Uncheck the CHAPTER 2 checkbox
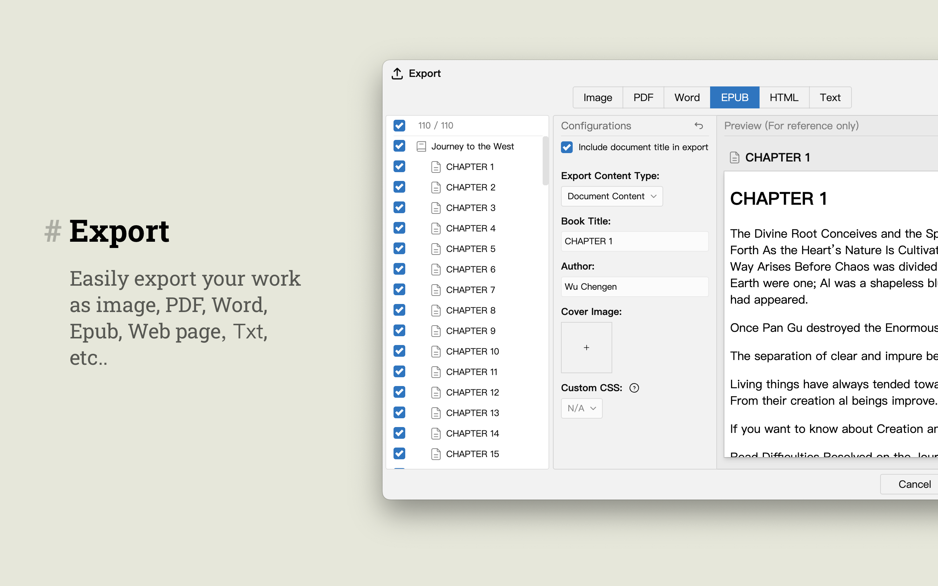 click(399, 187)
